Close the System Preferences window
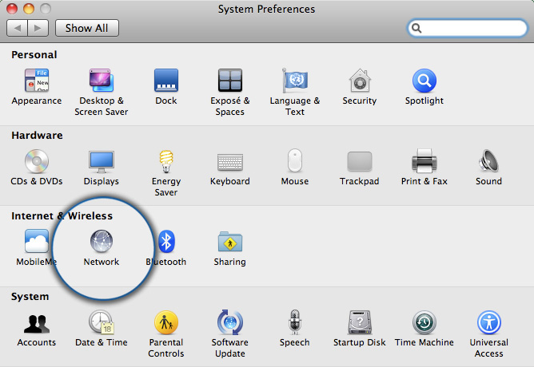534x367 pixels. point(12,9)
